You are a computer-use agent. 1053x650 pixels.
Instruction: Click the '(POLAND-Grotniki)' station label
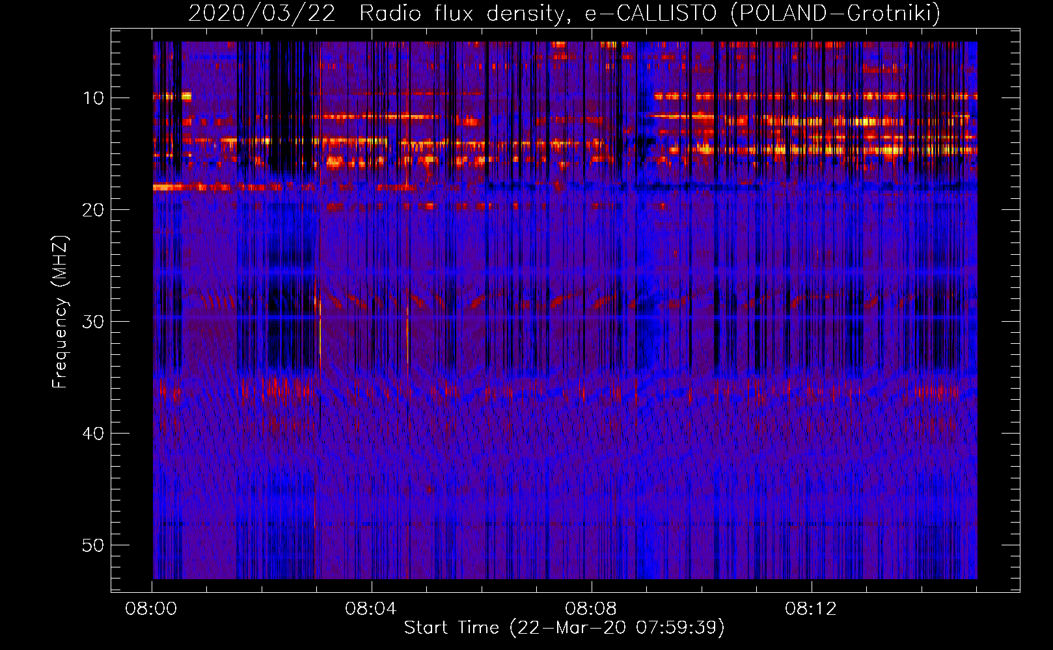click(836, 13)
